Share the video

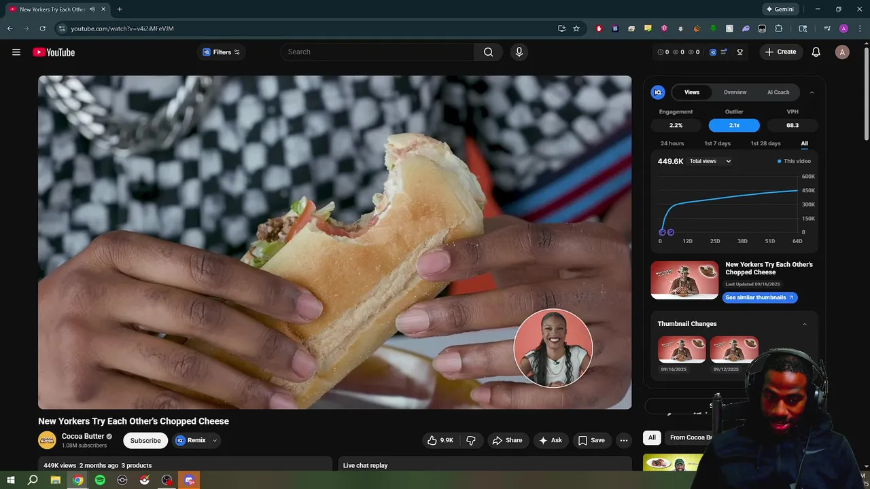click(x=508, y=440)
